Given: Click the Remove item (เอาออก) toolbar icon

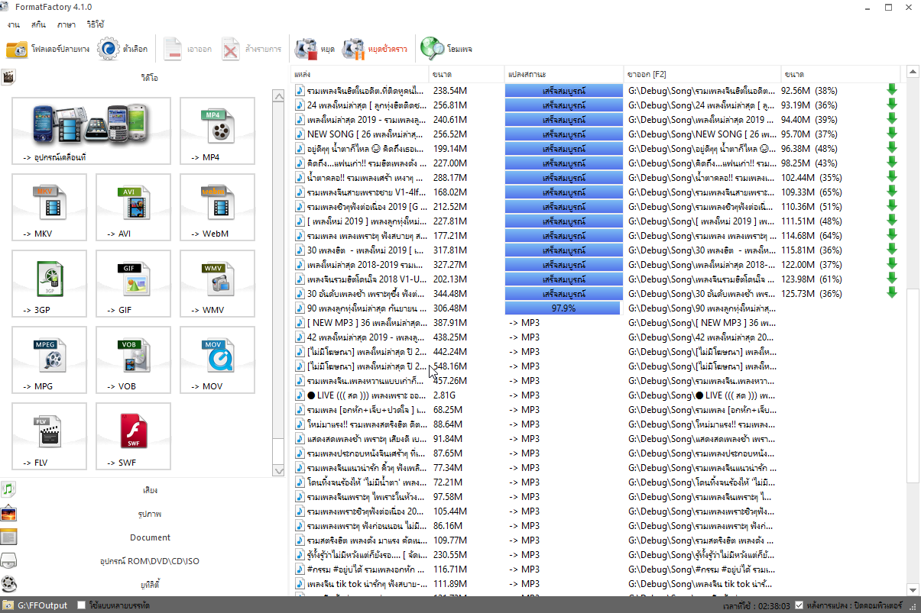Looking at the screenshot, I should pos(187,50).
